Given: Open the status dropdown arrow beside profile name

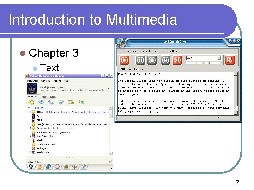Looking at the screenshot, I should click(108, 89).
